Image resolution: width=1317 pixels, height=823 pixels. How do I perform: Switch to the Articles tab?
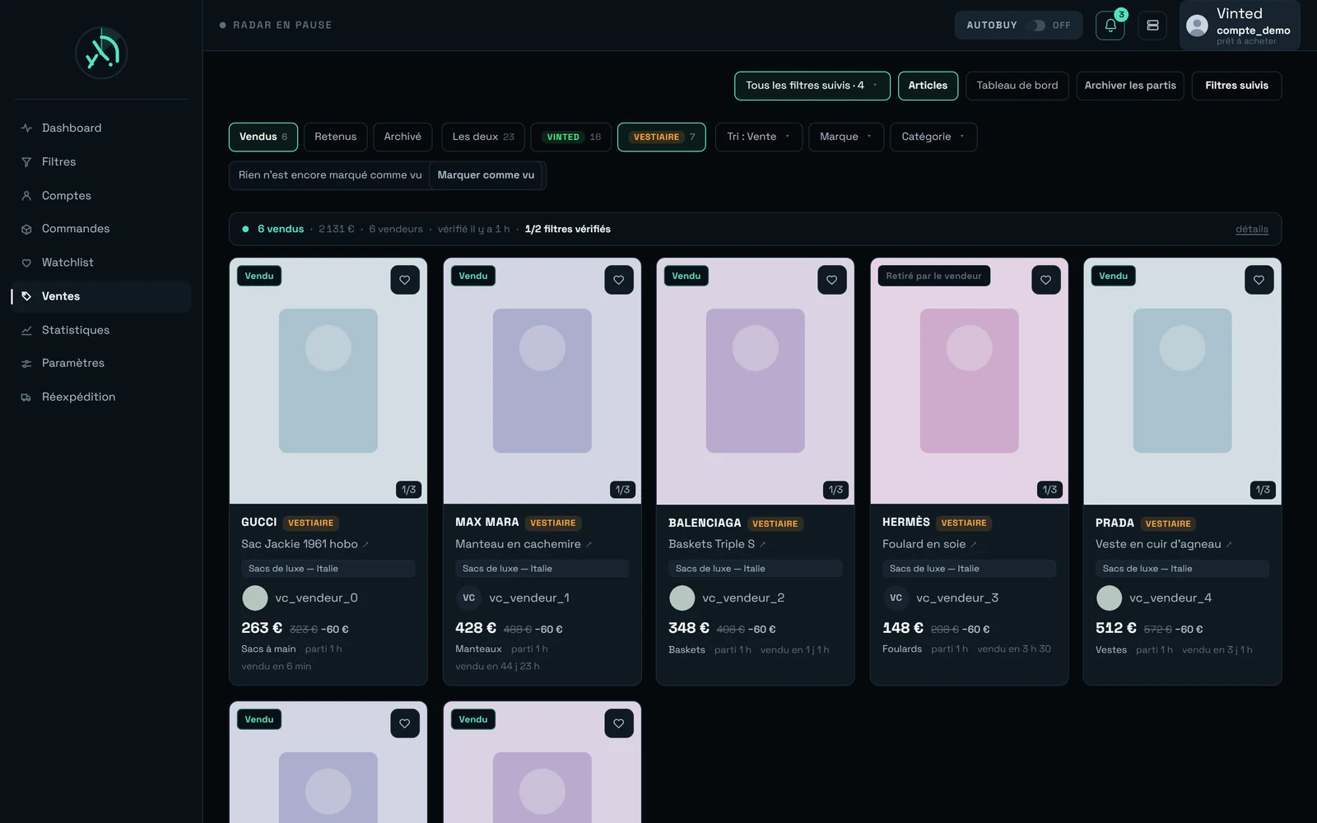pyautogui.click(x=928, y=86)
